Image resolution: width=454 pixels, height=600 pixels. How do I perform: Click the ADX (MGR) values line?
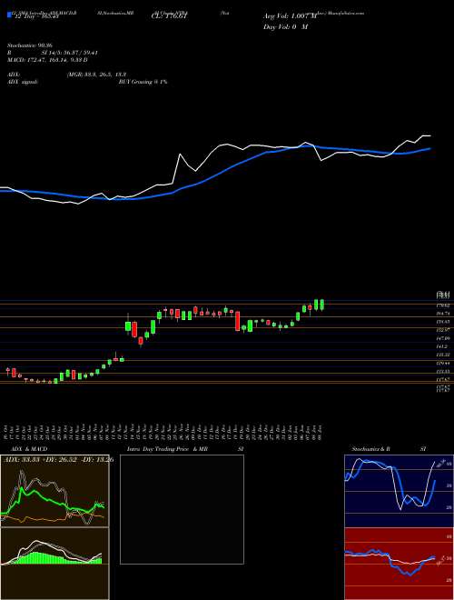(x=67, y=75)
